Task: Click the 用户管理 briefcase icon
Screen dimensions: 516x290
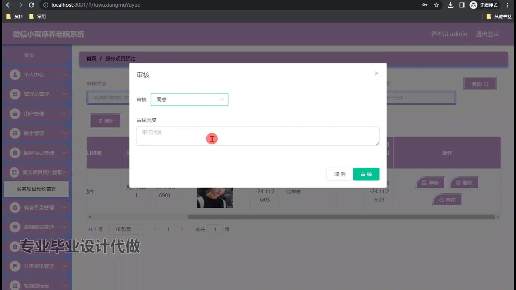Action: (15, 114)
